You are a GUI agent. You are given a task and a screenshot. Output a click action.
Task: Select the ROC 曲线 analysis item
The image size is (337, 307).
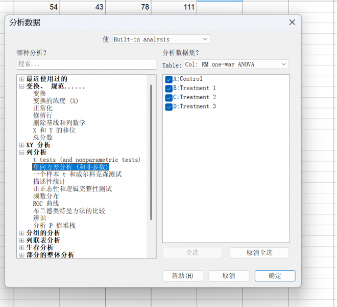point(46,204)
